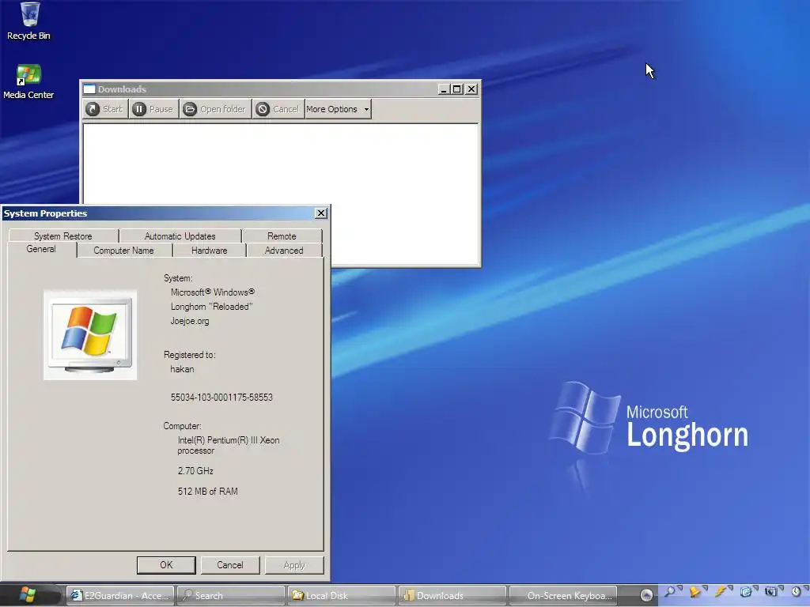Viewport: 810px width, 607px height.
Task: Switch to the Hardware tab
Action: click(x=209, y=251)
